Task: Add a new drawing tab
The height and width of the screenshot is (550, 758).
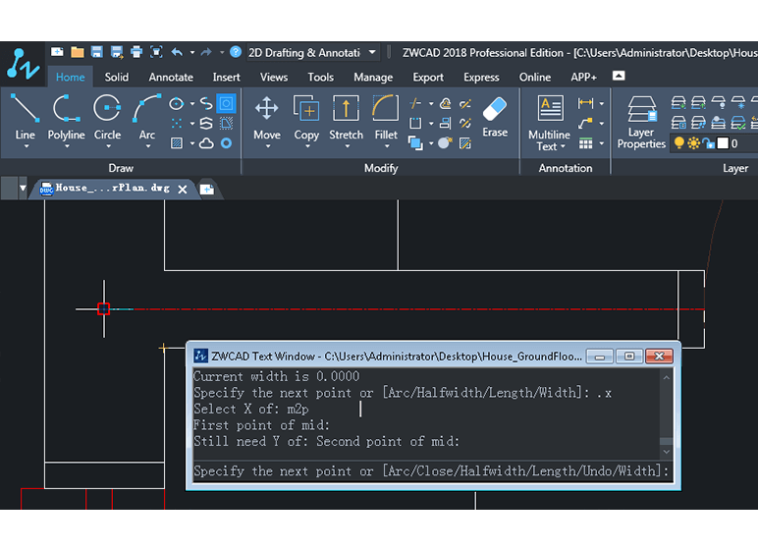Action: pyautogui.click(x=207, y=190)
